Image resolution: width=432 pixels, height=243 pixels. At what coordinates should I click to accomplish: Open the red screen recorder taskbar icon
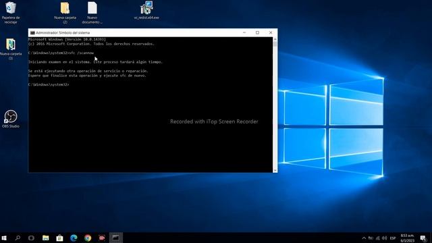point(102,238)
